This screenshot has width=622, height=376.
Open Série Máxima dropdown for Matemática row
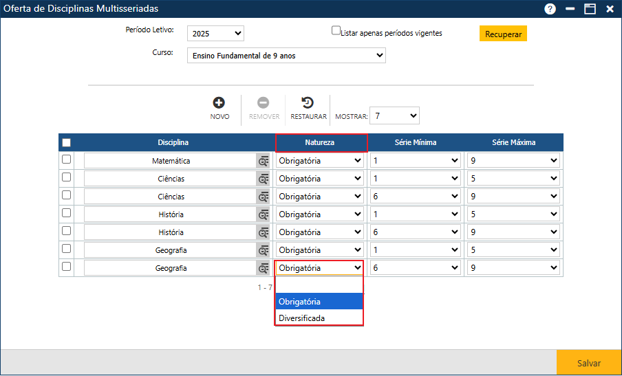coord(513,161)
